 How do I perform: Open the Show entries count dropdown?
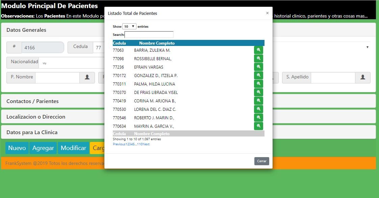click(129, 26)
